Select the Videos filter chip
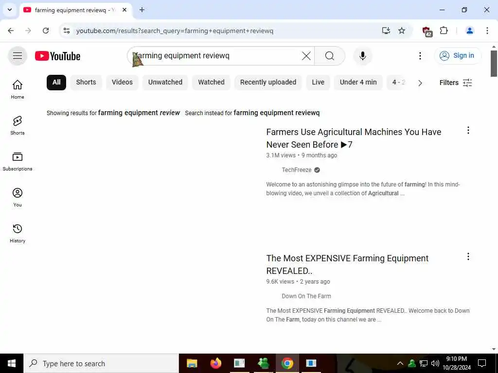The image size is (498, 373). 122,83
